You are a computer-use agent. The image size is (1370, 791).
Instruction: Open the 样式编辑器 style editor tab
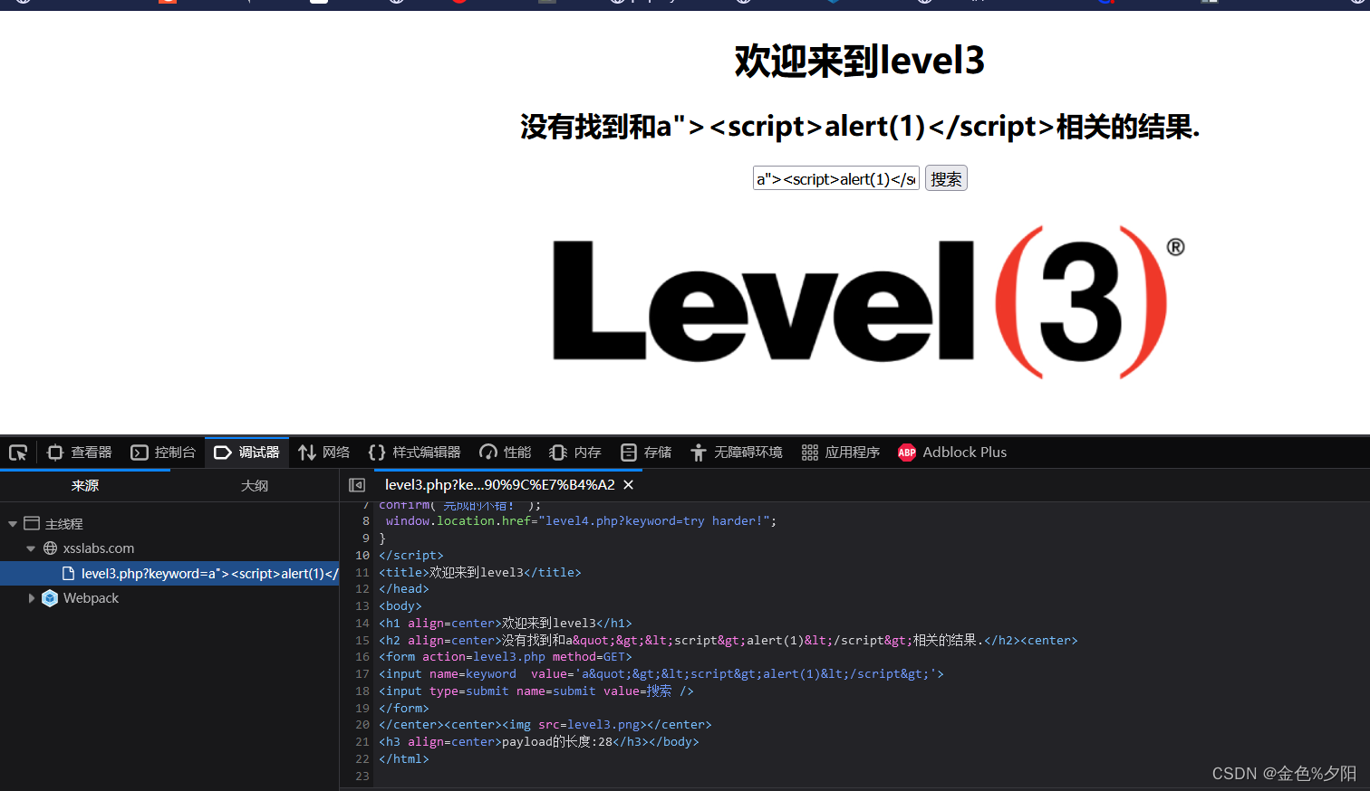(415, 453)
